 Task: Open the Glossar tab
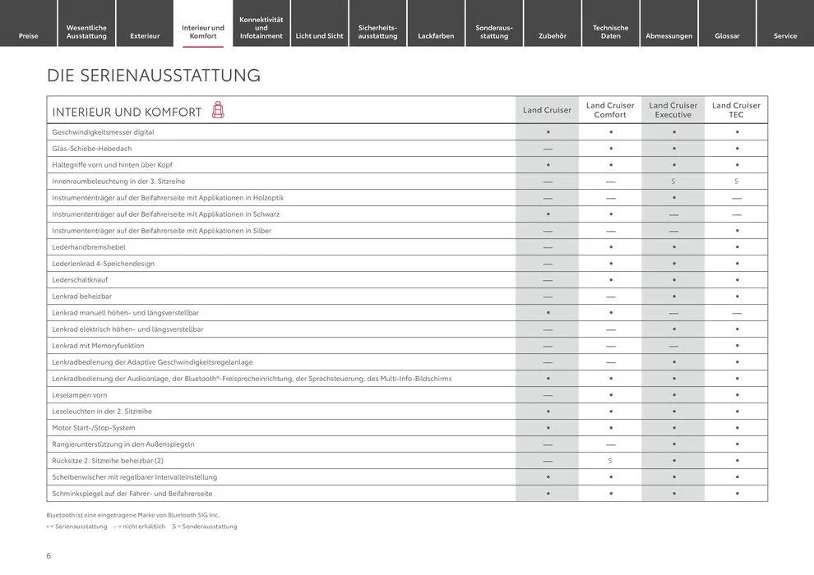click(x=728, y=35)
